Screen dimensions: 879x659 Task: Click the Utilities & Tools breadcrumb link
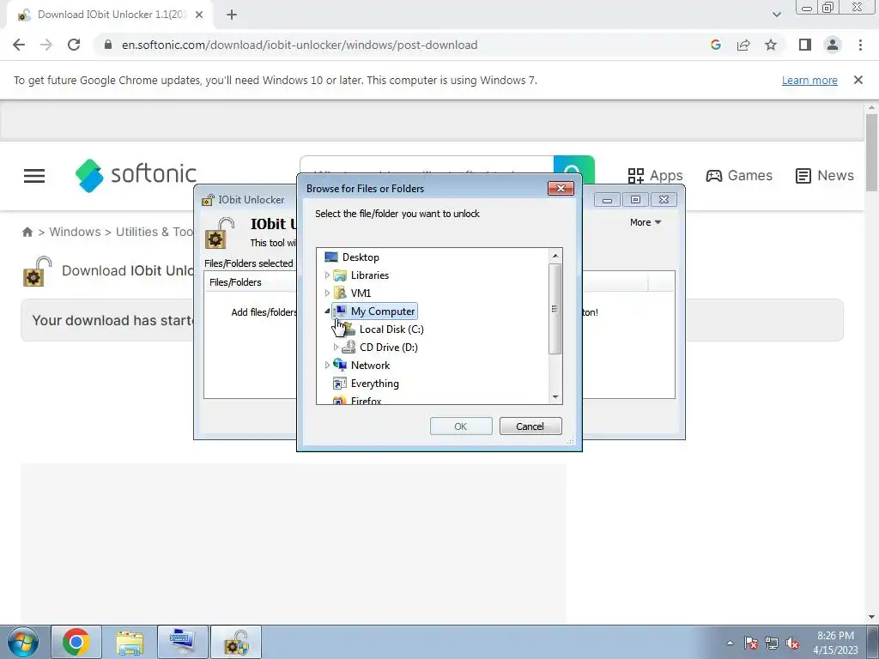155,232
